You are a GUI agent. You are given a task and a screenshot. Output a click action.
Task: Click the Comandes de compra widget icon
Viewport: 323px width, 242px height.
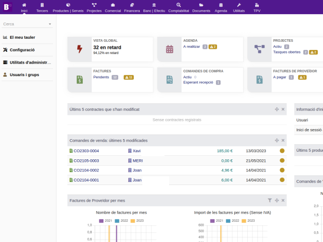tap(170, 80)
